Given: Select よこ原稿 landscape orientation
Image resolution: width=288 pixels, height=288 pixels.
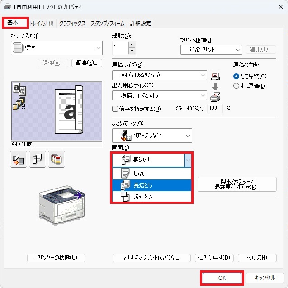Looking at the screenshot, I should [x=249, y=85].
